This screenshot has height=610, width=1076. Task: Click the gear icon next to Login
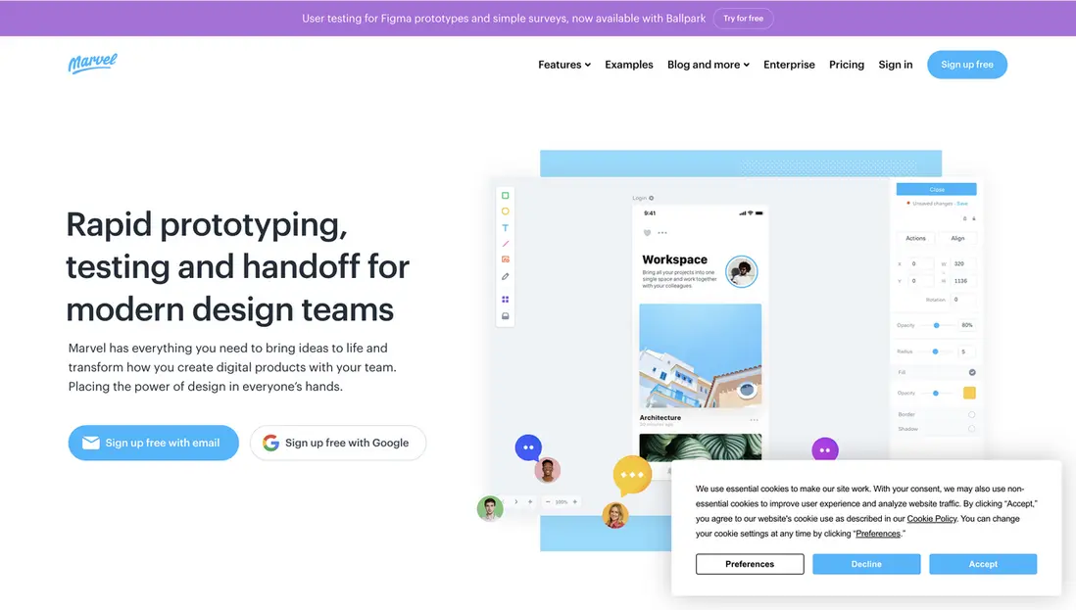(x=652, y=198)
